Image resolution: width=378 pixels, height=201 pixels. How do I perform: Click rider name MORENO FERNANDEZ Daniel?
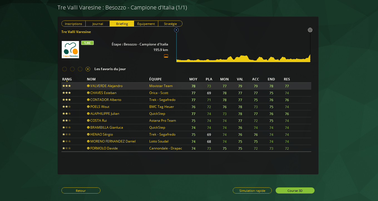point(113,141)
